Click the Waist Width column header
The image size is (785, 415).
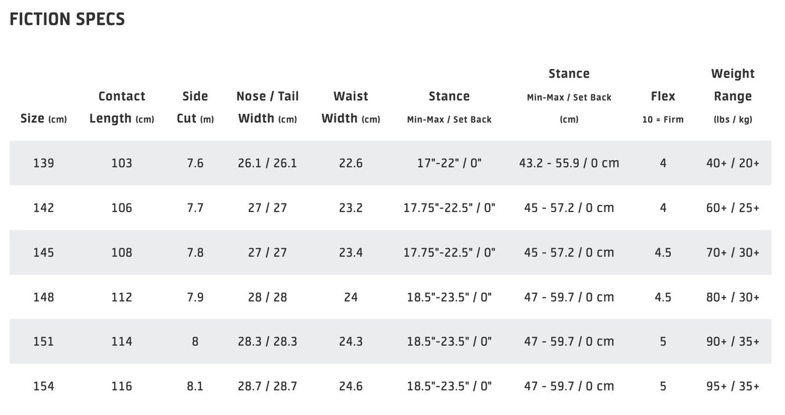pyautogui.click(x=351, y=108)
